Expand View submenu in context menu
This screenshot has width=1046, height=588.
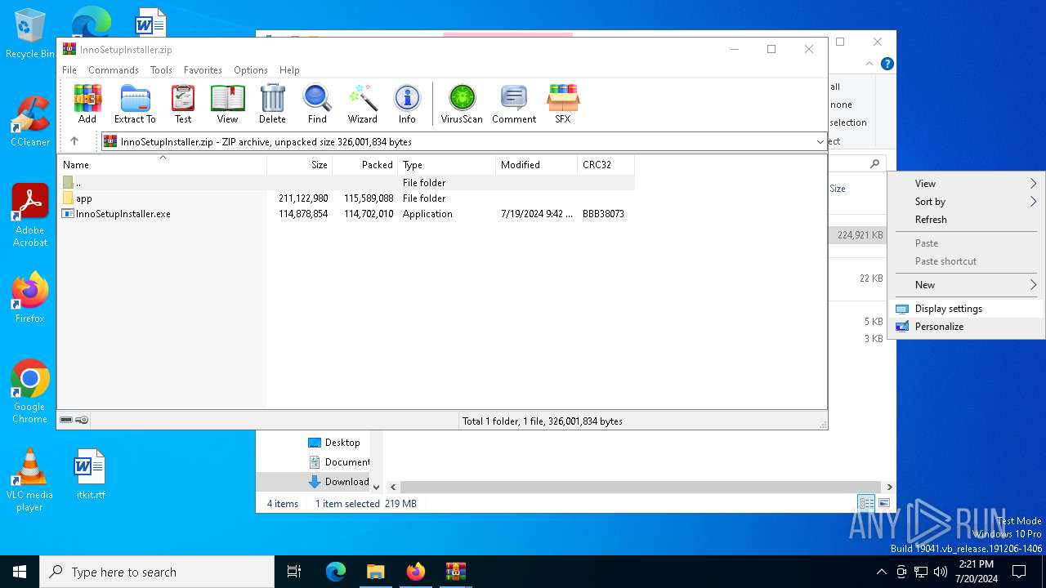pyautogui.click(x=966, y=184)
